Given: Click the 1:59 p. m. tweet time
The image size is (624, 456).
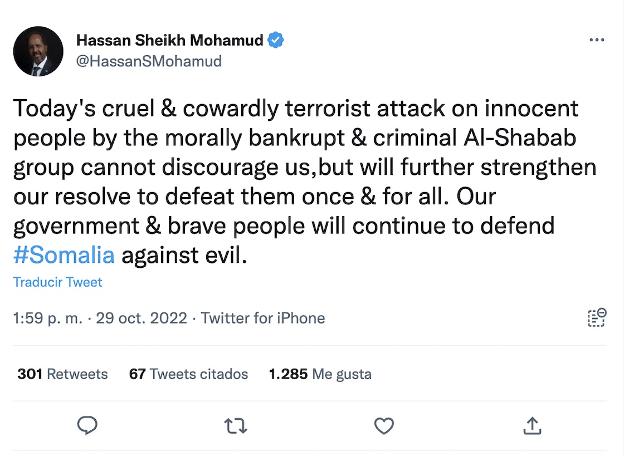Looking at the screenshot, I should click(47, 318).
